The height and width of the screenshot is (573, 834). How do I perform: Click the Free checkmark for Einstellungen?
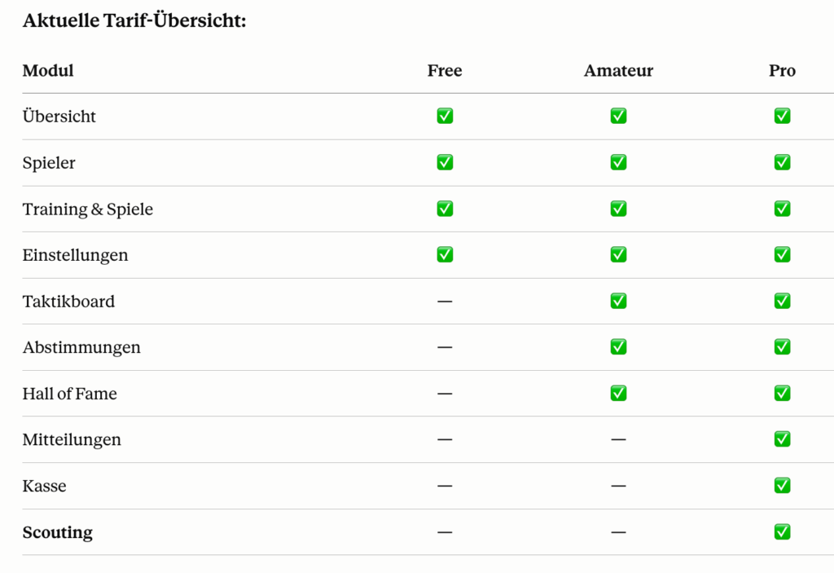[445, 254]
